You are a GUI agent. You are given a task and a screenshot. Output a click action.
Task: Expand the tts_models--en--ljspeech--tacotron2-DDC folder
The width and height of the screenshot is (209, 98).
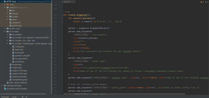point(7,38)
